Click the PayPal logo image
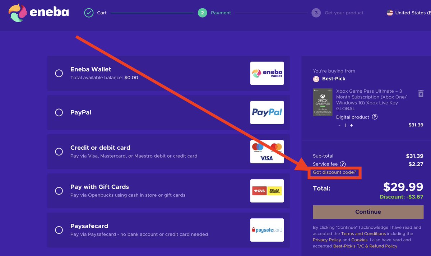 point(267,112)
